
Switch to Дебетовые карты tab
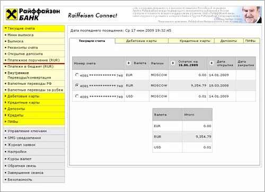click(142, 41)
